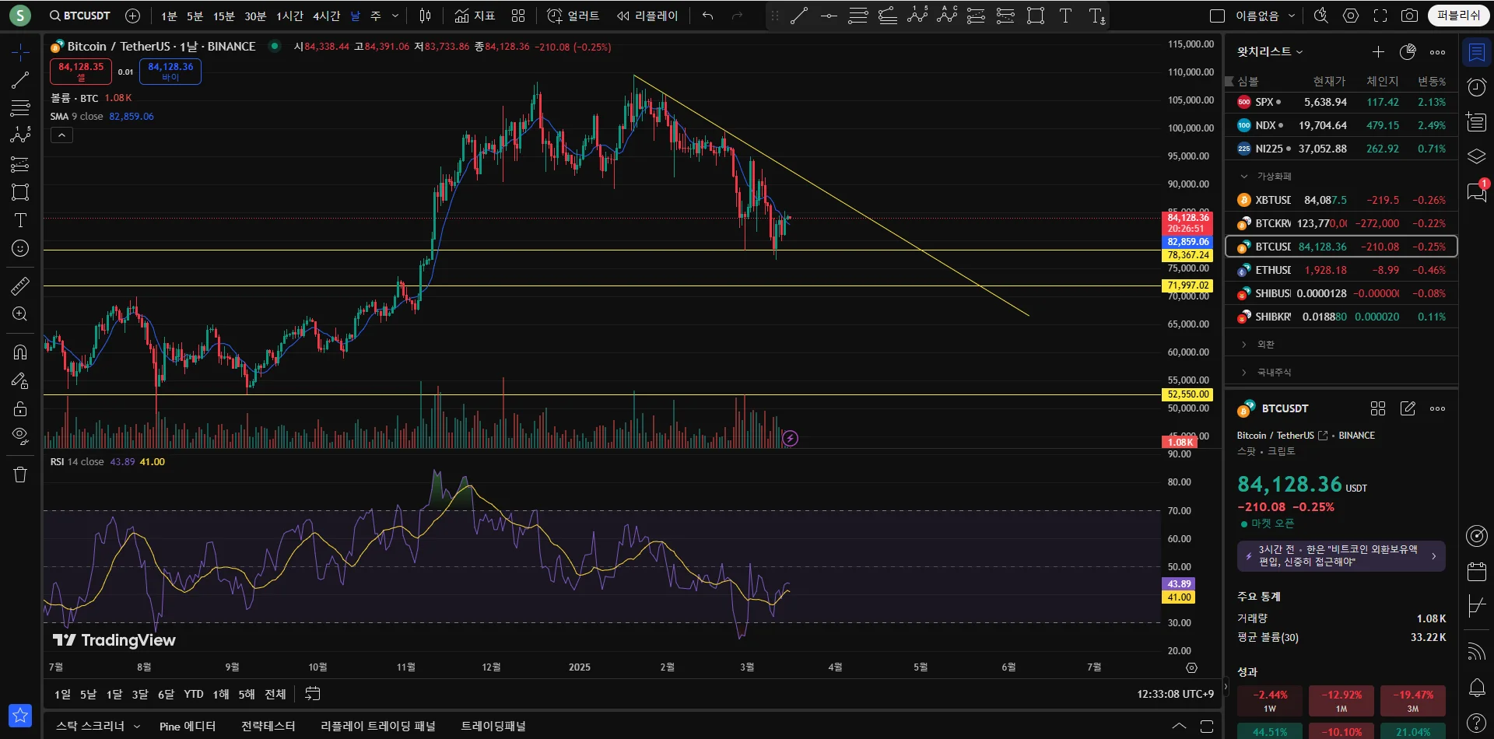Open the 트레이딩패널 tab

click(493, 726)
